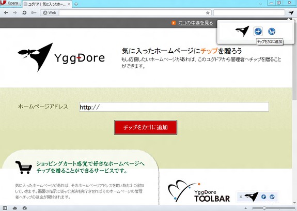297x211 pixels.
Task: Go back with the back arrow
Action: point(6,13)
